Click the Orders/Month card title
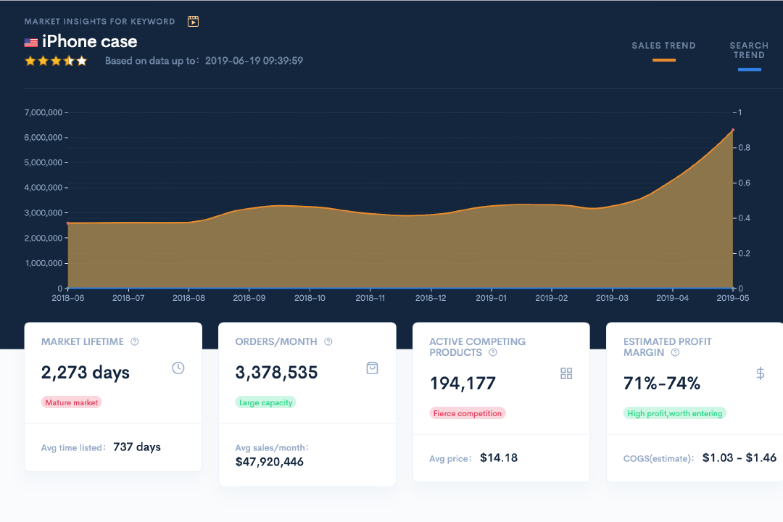The height and width of the screenshot is (522, 783). (276, 341)
